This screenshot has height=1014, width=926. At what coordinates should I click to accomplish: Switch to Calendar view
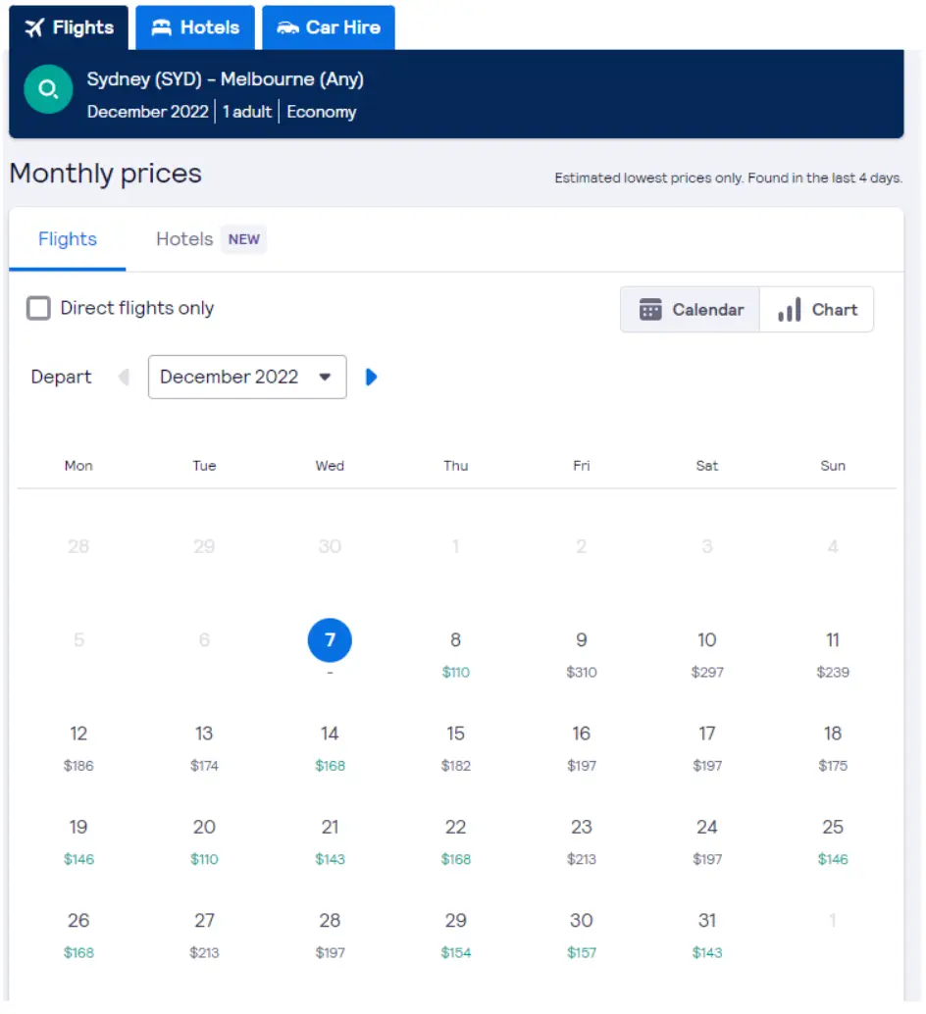point(691,310)
